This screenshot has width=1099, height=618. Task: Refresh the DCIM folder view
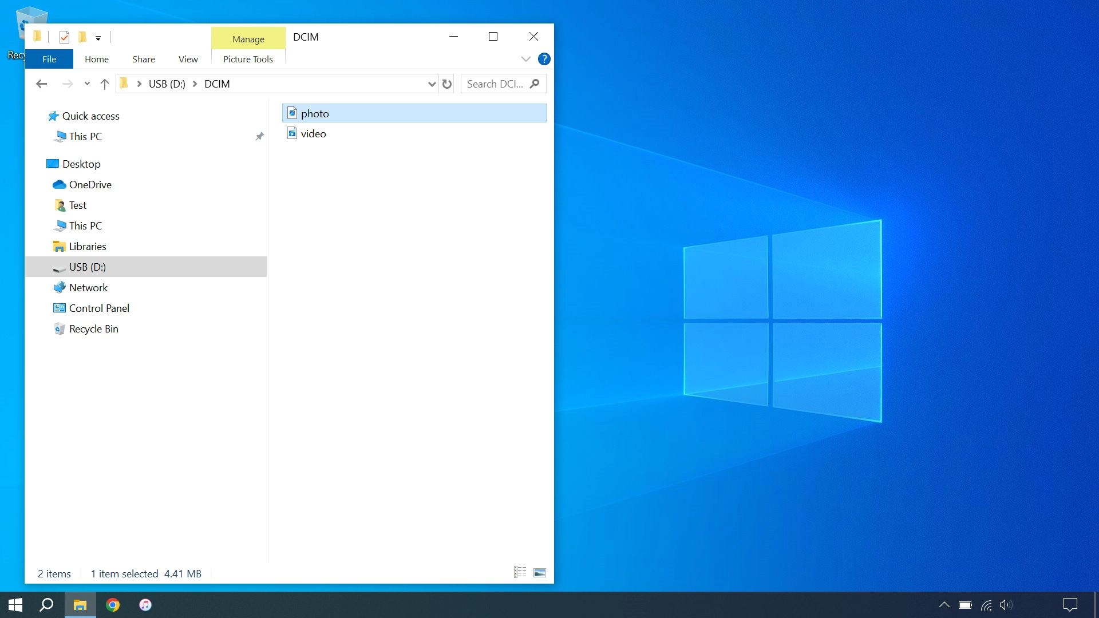tap(447, 84)
